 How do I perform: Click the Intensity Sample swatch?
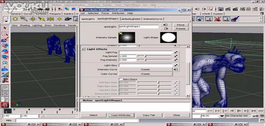pos(127,37)
